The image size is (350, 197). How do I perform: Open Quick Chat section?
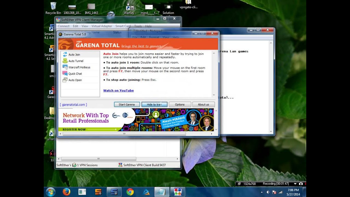coord(80,74)
